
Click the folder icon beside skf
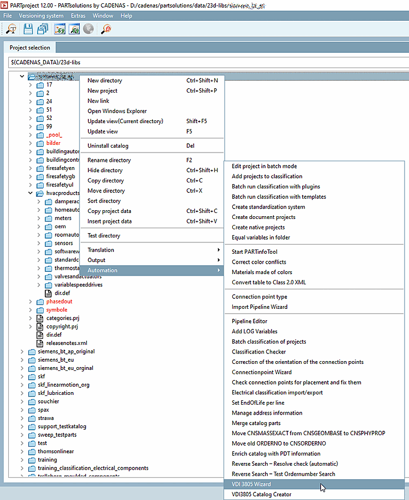(32, 376)
